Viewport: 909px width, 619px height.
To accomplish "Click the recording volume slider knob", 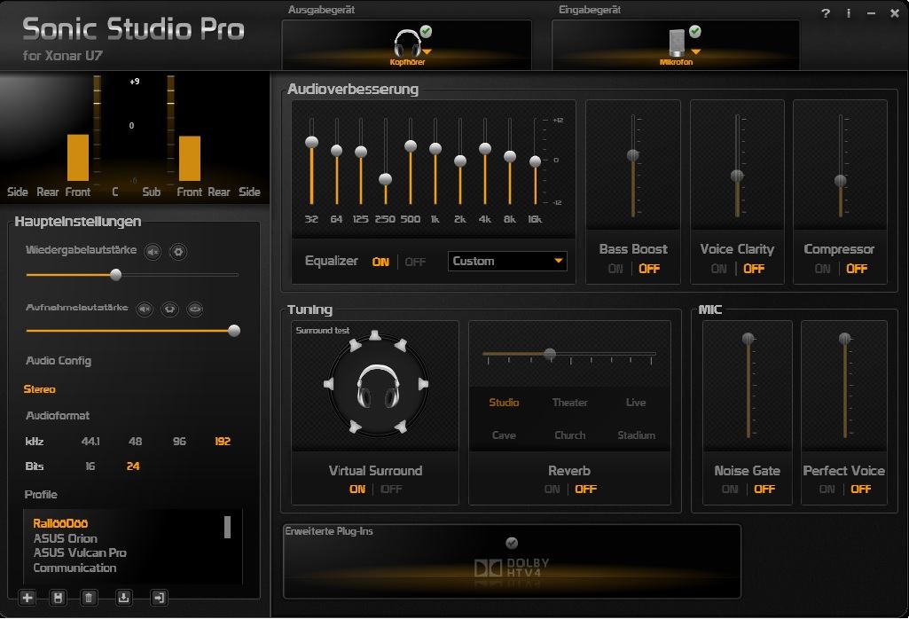I will 234,331.
